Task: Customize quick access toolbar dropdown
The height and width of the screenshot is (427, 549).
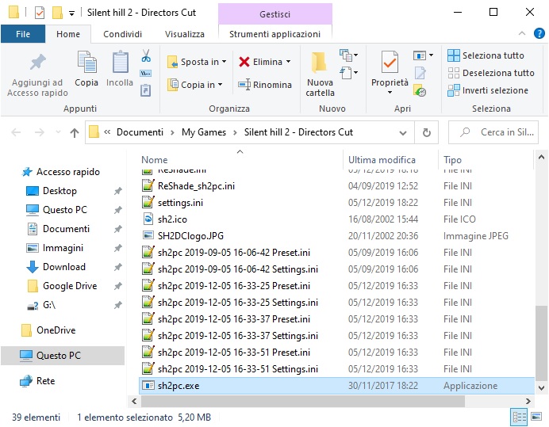Action: (71, 13)
